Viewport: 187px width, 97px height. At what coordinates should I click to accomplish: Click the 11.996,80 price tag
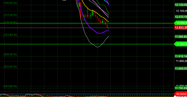(181, 37)
